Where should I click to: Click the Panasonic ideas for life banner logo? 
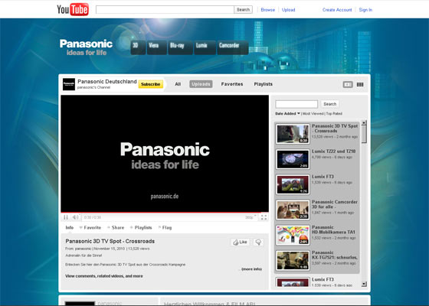tap(86, 47)
